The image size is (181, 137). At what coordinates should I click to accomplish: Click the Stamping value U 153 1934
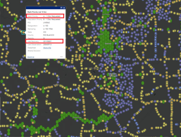point(48,29)
